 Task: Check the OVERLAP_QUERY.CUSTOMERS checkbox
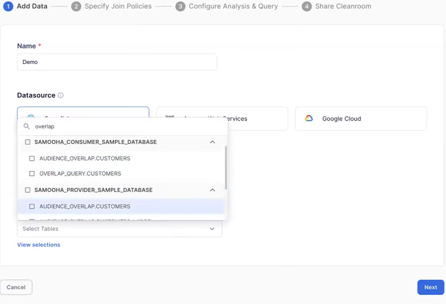pos(32,173)
